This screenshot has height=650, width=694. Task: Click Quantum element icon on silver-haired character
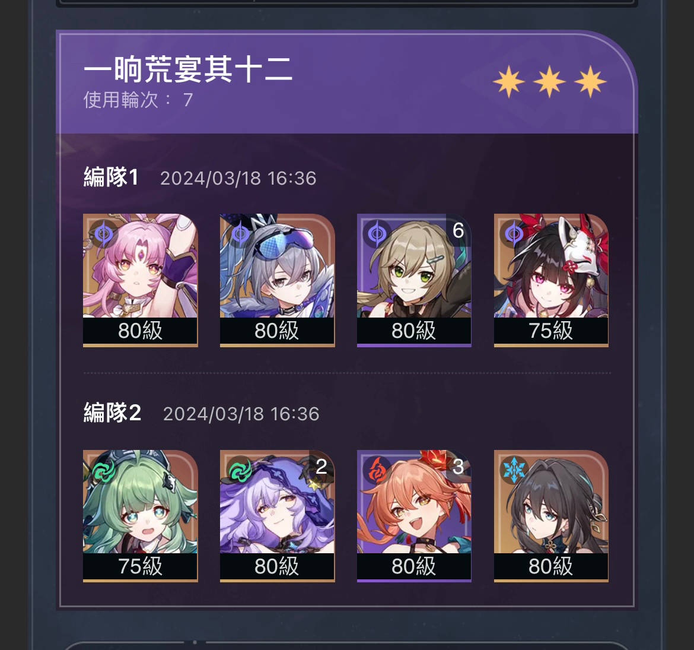coord(240,233)
